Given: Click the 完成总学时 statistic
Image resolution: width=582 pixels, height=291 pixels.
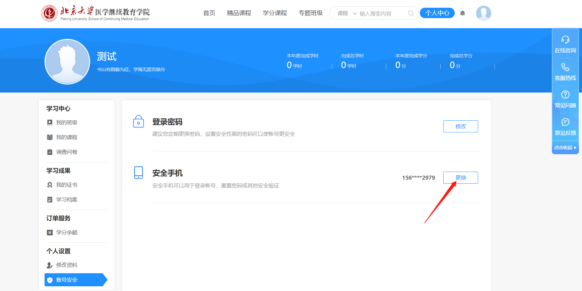Looking at the screenshot, I should click(352, 61).
